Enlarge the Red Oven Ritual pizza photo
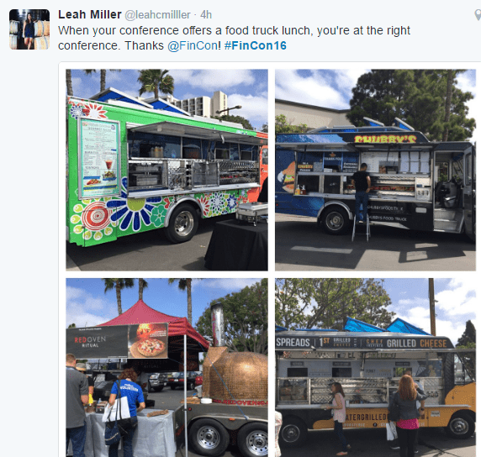This screenshot has width=481, height=457. pyautogui.click(x=166, y=367)
